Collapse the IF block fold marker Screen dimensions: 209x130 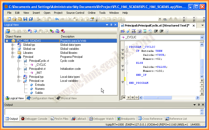point(127,51)
